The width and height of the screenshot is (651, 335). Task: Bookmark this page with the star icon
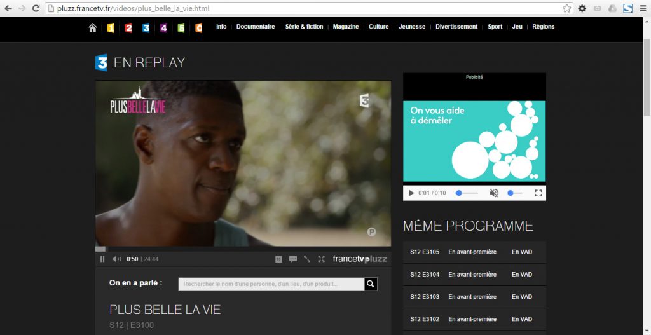coord(566,8)
